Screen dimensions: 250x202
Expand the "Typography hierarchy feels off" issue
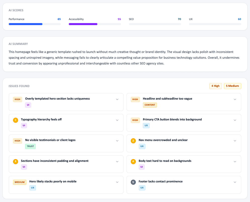117,120
